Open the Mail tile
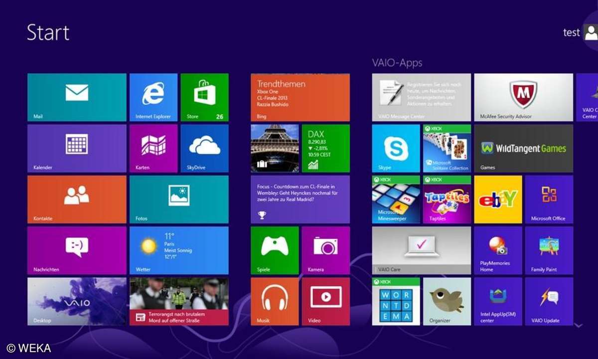 click(x=77, y=97)
